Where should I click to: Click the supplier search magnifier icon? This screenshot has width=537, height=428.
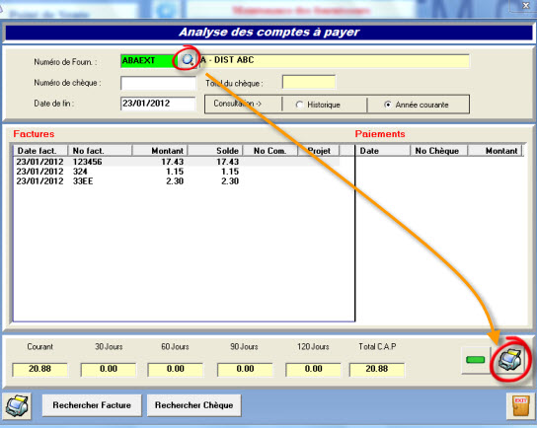187,60
